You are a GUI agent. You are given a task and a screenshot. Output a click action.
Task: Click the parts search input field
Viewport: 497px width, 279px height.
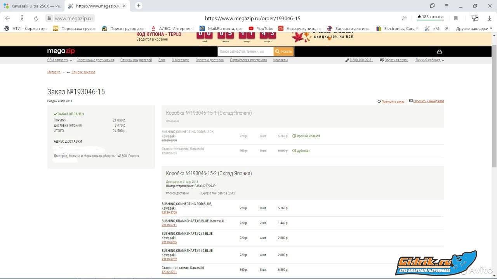(x=245, y=52)
